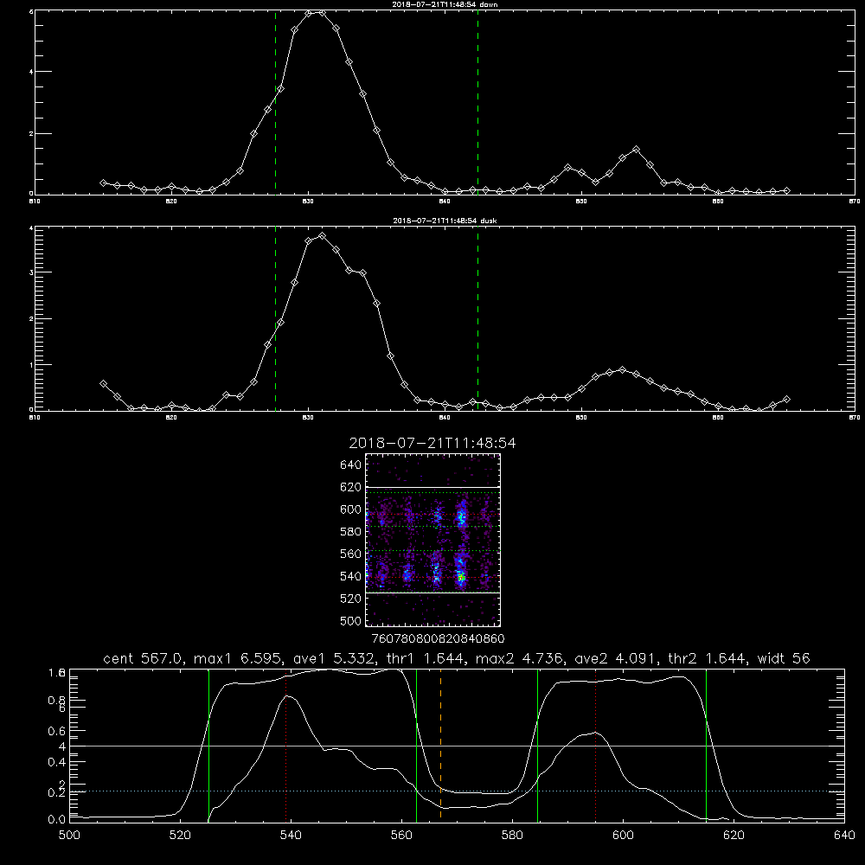Click the bottom plot x-axis label 580
Viewport: 865px width, 865px height.
pos(512,836)
